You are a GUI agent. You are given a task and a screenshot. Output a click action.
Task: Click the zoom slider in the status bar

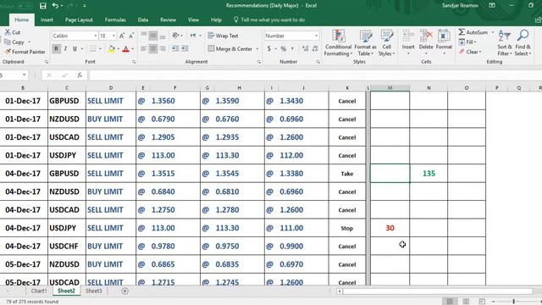[514, 302]
